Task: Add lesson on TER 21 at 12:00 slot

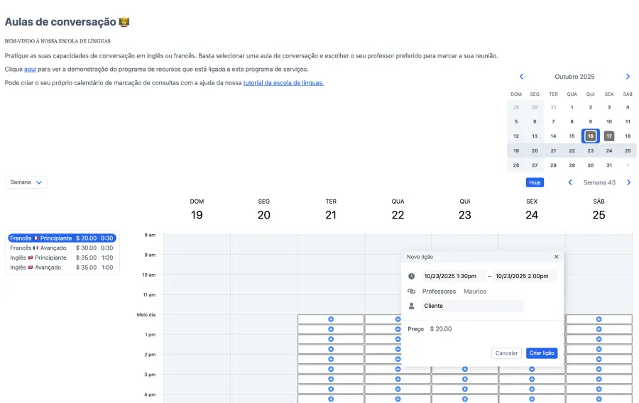Action: tap(331, 319)
